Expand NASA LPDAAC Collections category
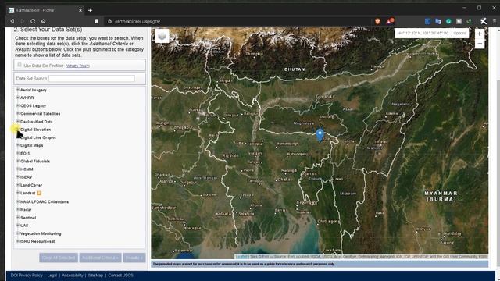Screen dimensions: 500x281 click(x=18, y=201)
